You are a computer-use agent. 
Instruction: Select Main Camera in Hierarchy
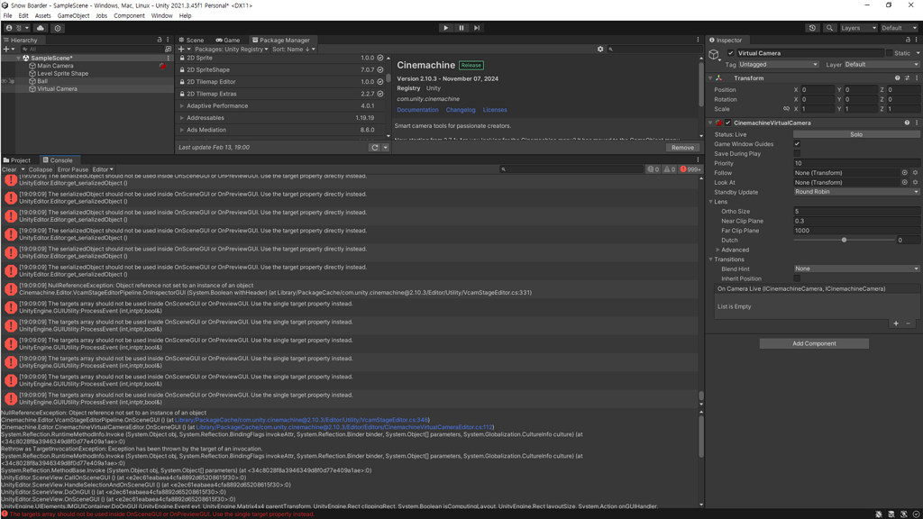pos(55,66)
